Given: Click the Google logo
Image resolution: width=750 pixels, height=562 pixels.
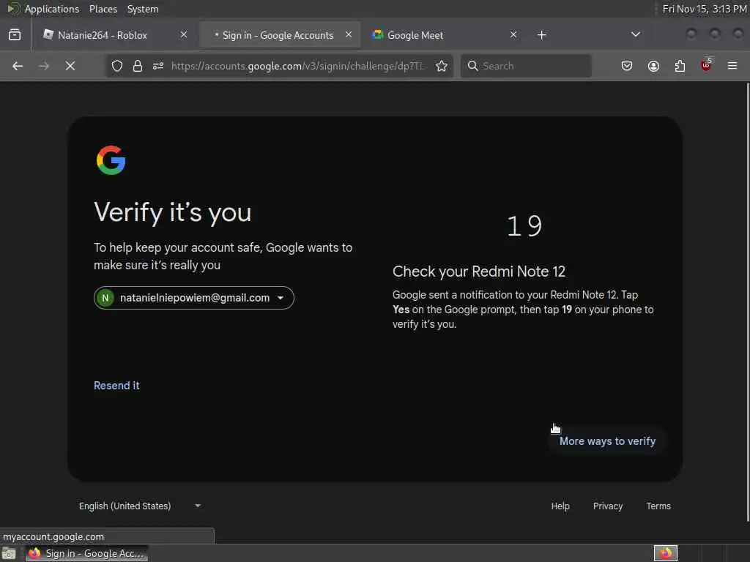Looking at the screenshot, I should pos(111,160).
